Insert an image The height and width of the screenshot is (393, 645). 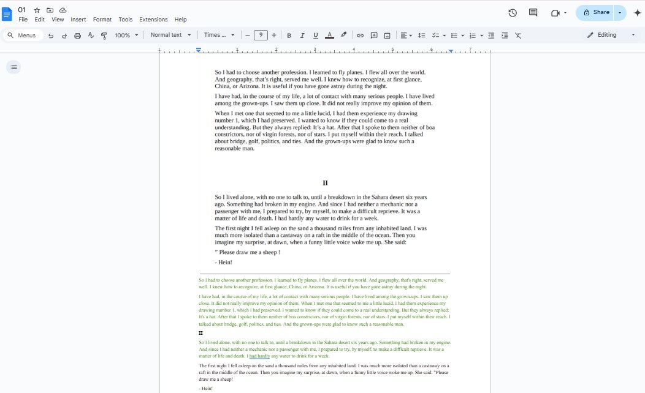387,35
